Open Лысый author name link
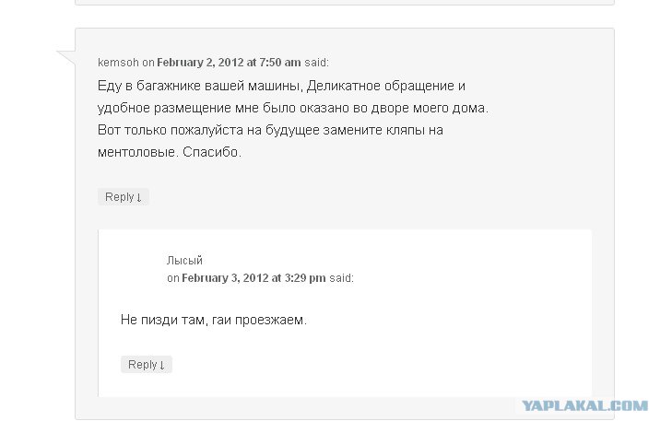The height and width of the screenshot is (433, 672). coord(184,261)
